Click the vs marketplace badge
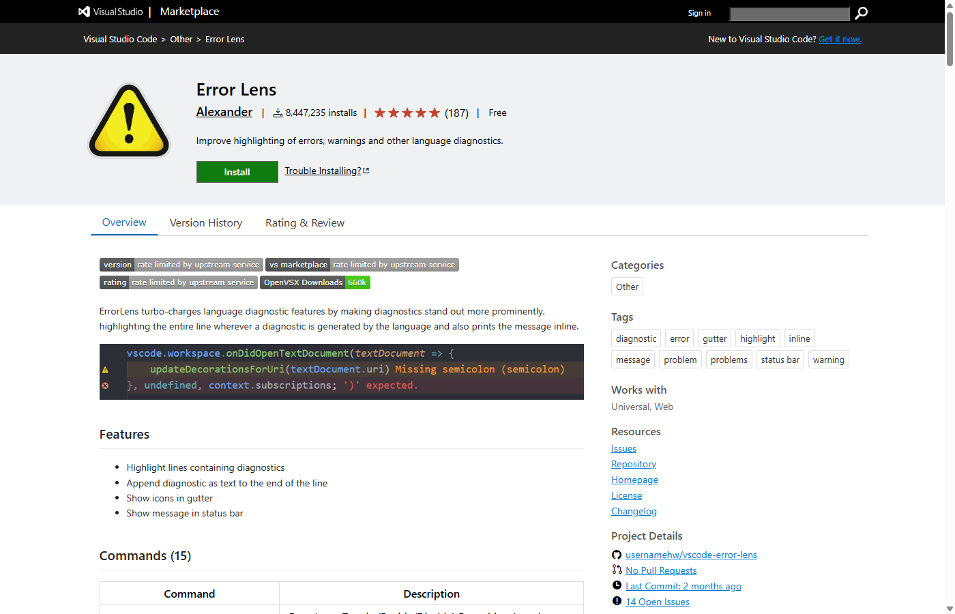 [x=362, y=265]
